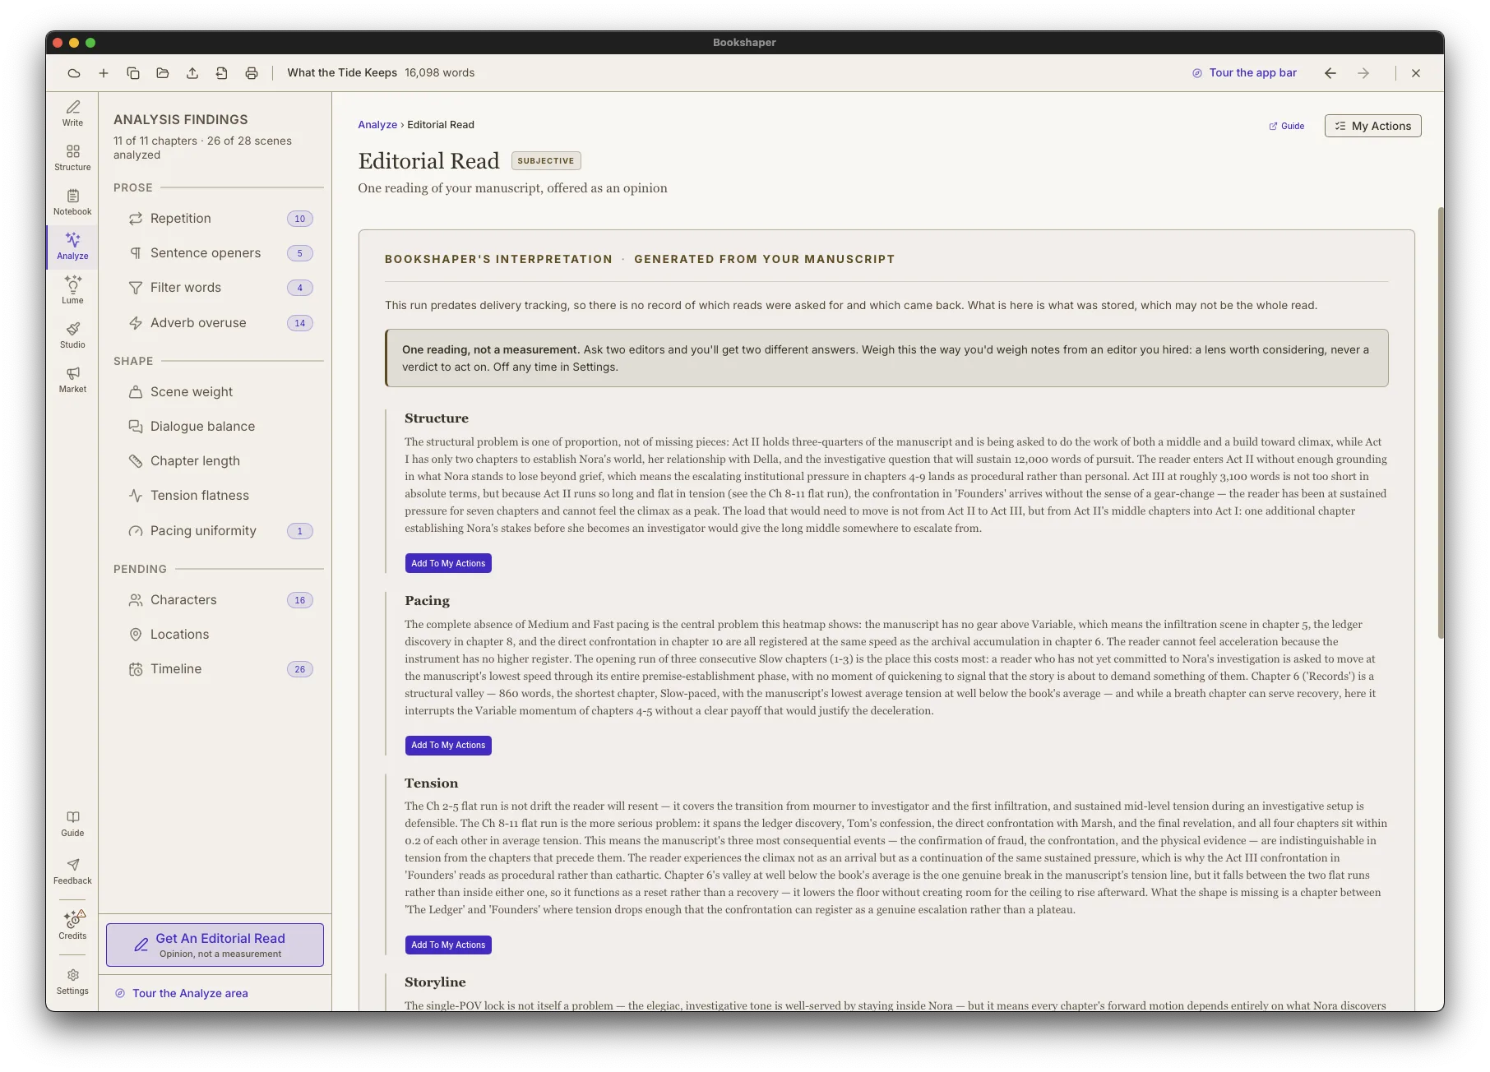Open Settings from the sidebar
The height and width of the screenshot is (1072, 1490).
(72, 982)
